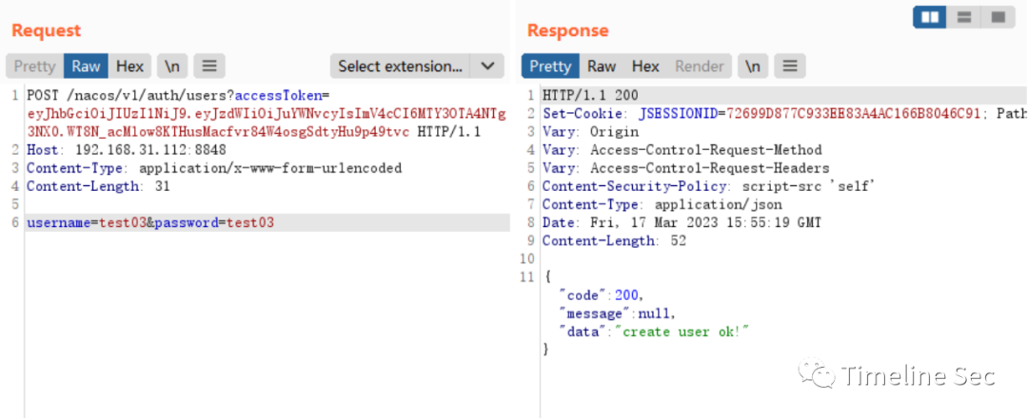Click Vary: Access-Control-Request-Headers header
The image size is (1028, 418).
pos(685,168)
